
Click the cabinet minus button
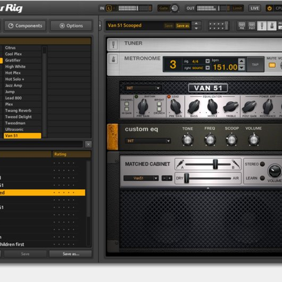pos(164,178)
